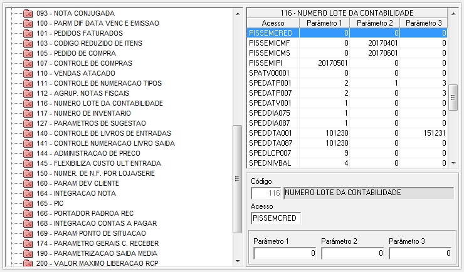Image resolution: width=464 pixels, height=272 pixels.
Task: Click the folder icon beside 144 - ADMINISTRACAO DE PRECO
Action: click(28, 153)
